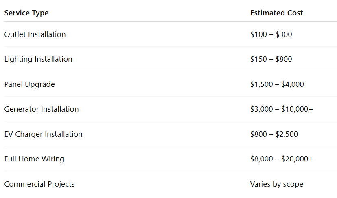This screenshot has height=198, width=337.
Task: Click the Service Type column header
Action: tap(26, 13)
